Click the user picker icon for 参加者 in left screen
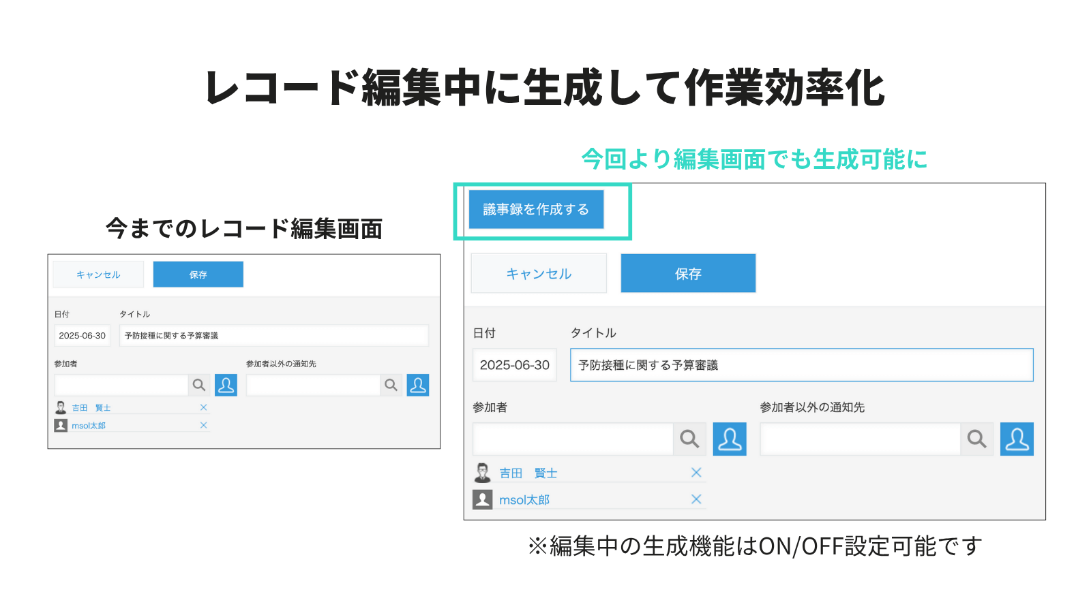Screen dimensions: 1091x613 coord(226,385)
